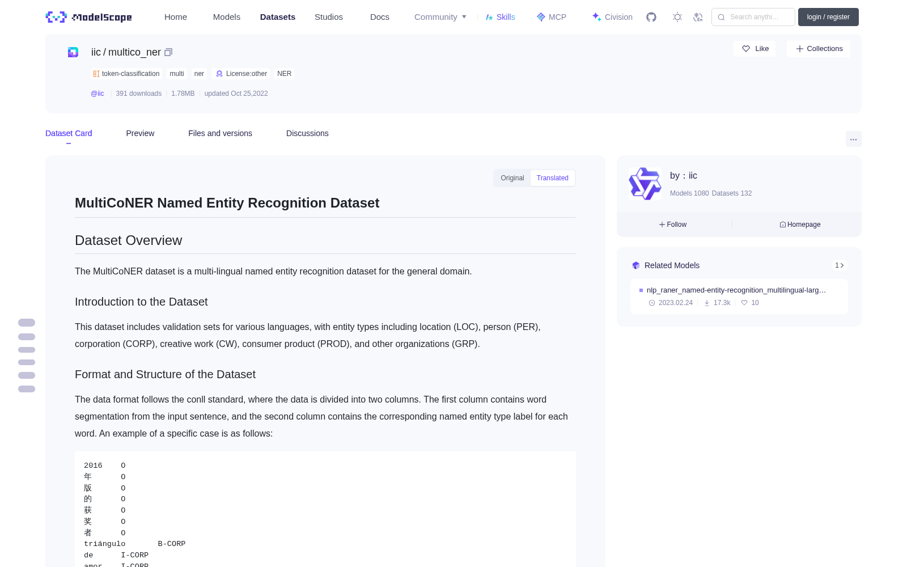Click the search magnifier icon
The width and height of the screenshot is (907, 567).
pyautogui.click(x=722, y=17)
